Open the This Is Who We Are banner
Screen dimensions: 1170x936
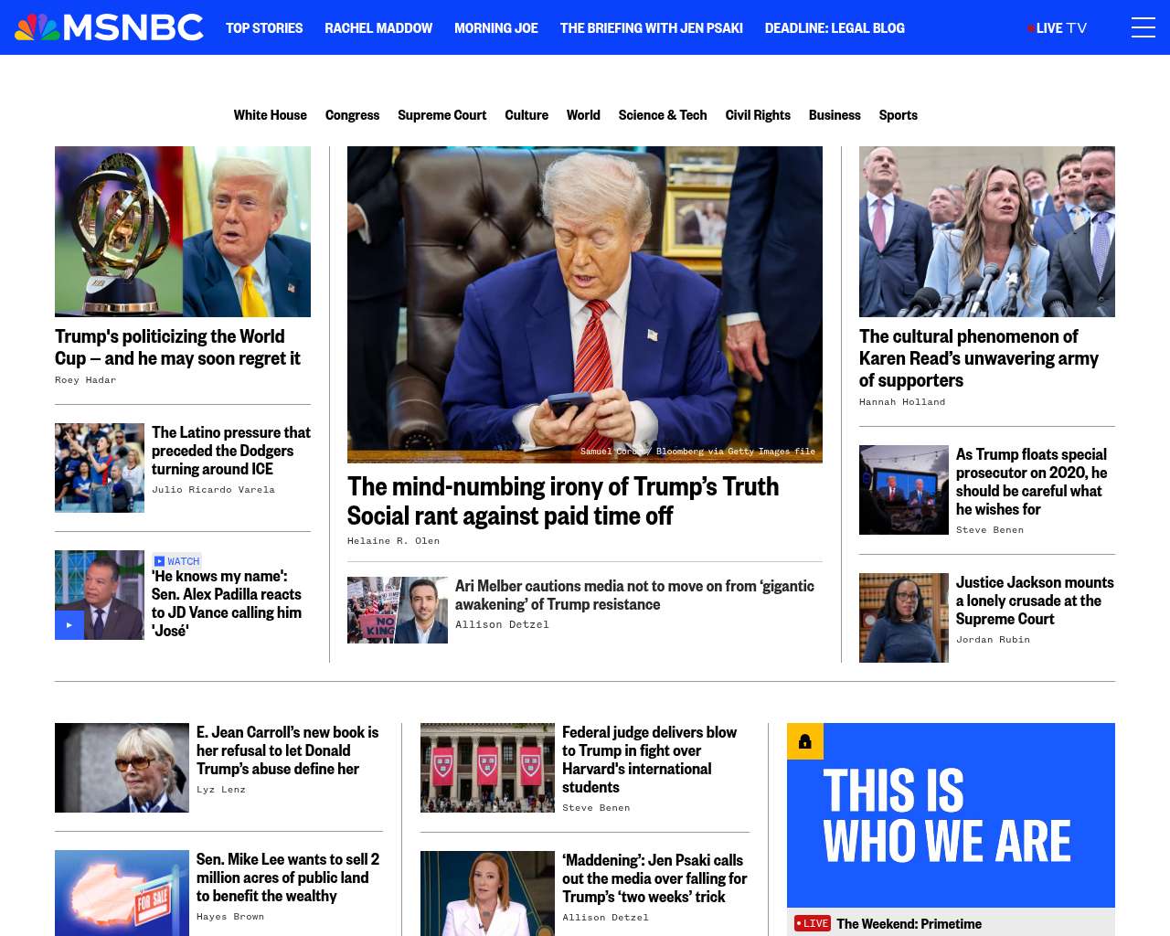pos(951,815)
